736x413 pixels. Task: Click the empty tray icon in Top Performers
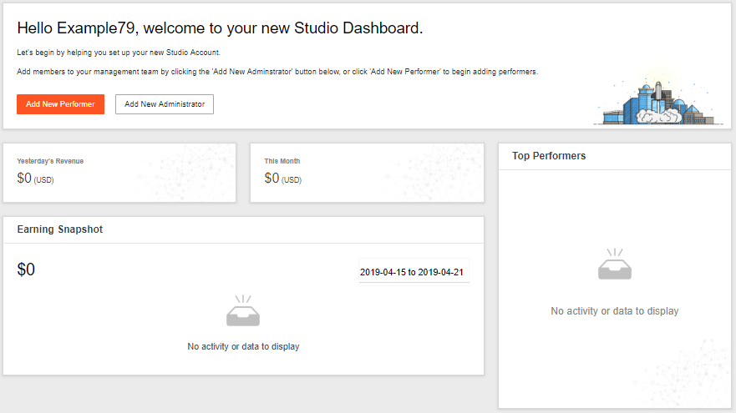pyautogui.click(x=614, y=264)
